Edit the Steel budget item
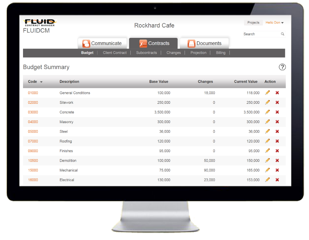Screen dimensions: 309x240 coord(267,131)
